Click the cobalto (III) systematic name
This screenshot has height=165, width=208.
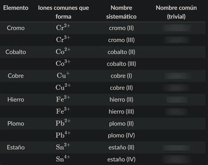pyautogui.click(x=121, y=64)
